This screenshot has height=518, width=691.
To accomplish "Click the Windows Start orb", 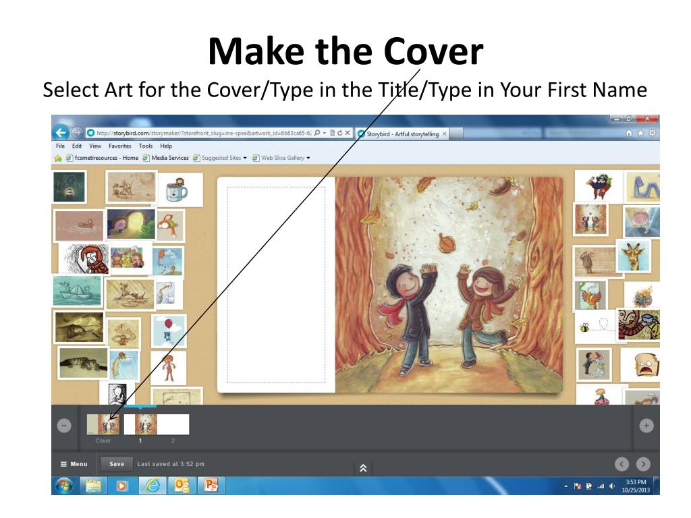I will (64, 486).
